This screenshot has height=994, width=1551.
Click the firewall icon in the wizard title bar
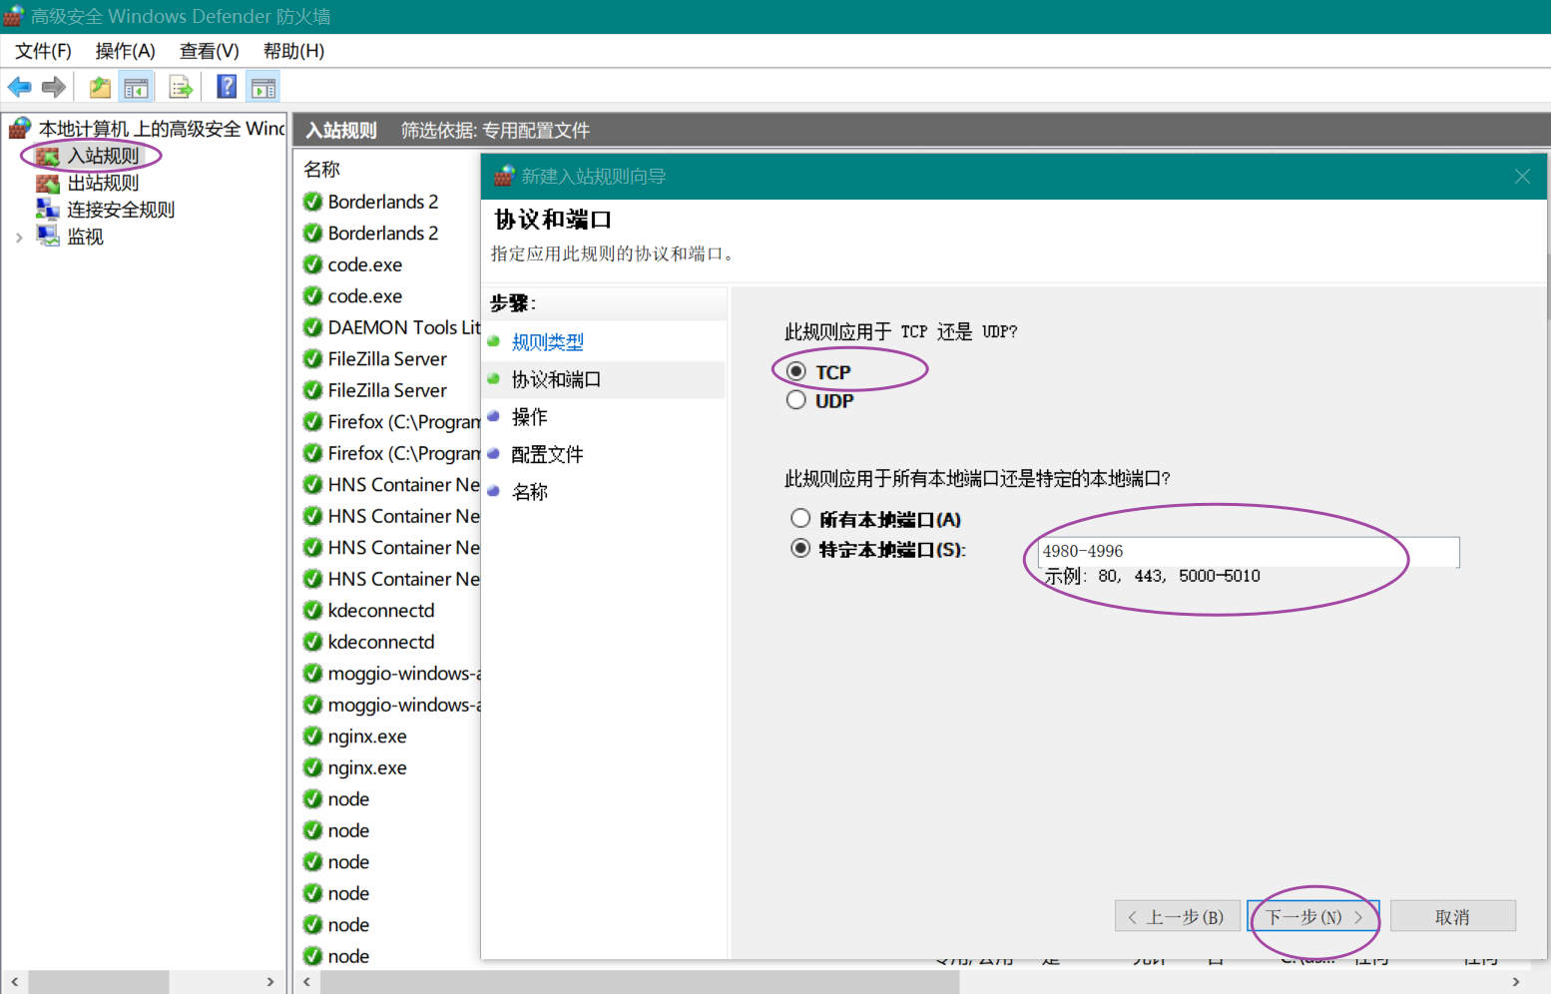click(504, 177)
